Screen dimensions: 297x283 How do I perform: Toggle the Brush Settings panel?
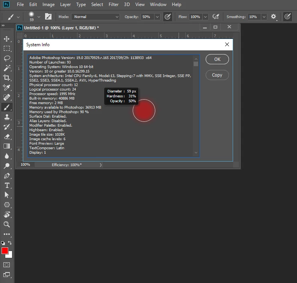(x=48, y=17)
